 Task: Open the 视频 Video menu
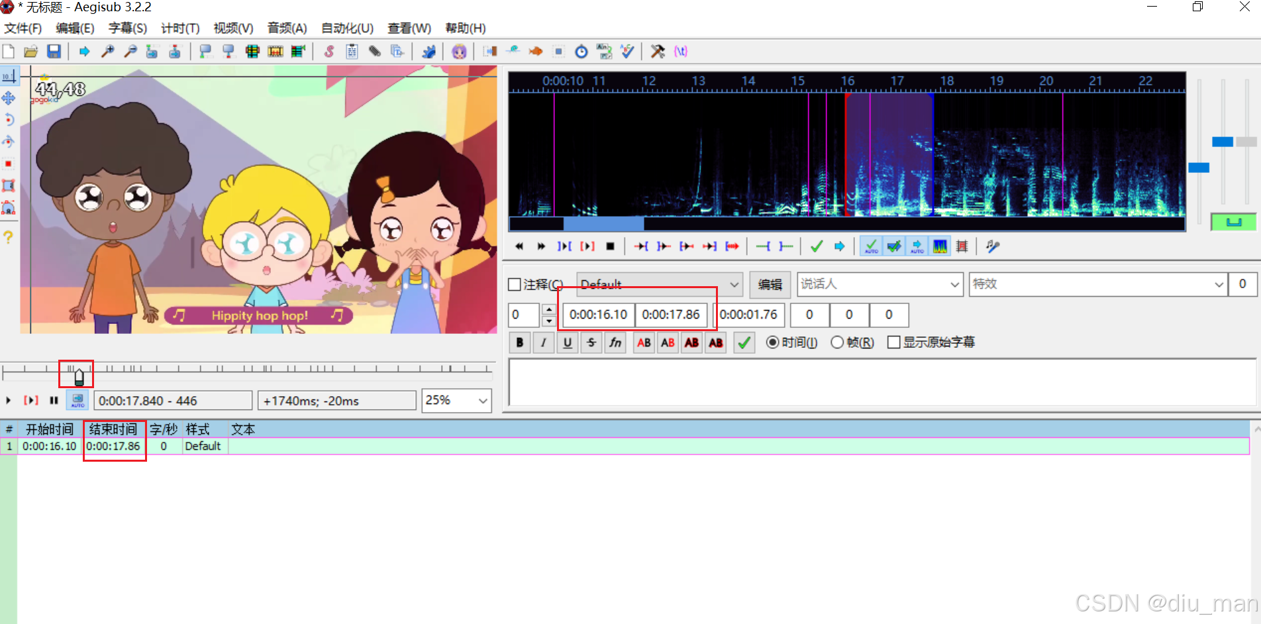(233, 28)
